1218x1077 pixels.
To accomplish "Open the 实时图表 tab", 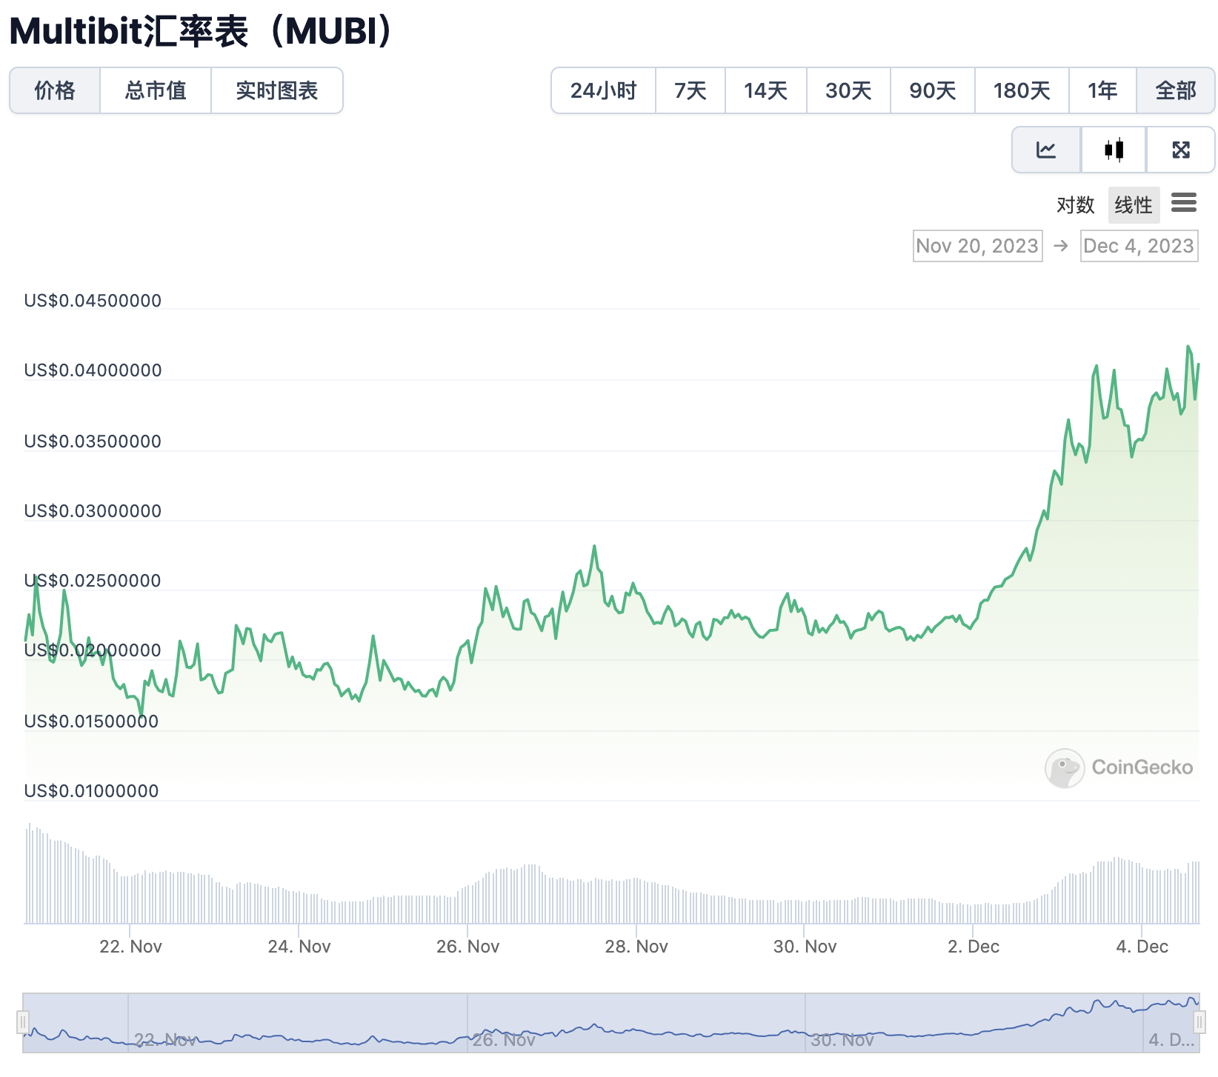I will (277, 90).
